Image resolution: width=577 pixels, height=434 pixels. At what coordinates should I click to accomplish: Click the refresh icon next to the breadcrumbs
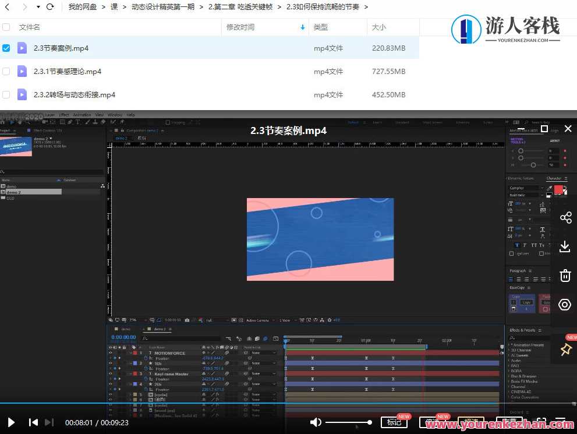point(49,7)
